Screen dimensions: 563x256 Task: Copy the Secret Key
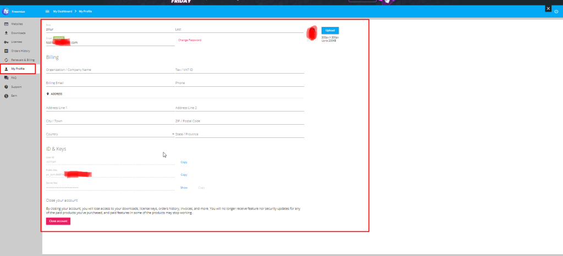[201, 187]
